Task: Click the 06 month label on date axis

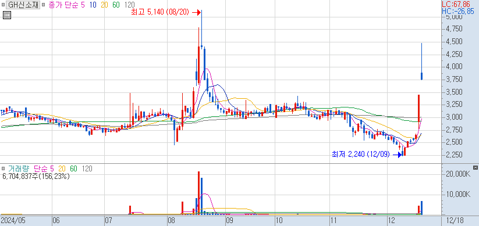Action: coord(56,220)
